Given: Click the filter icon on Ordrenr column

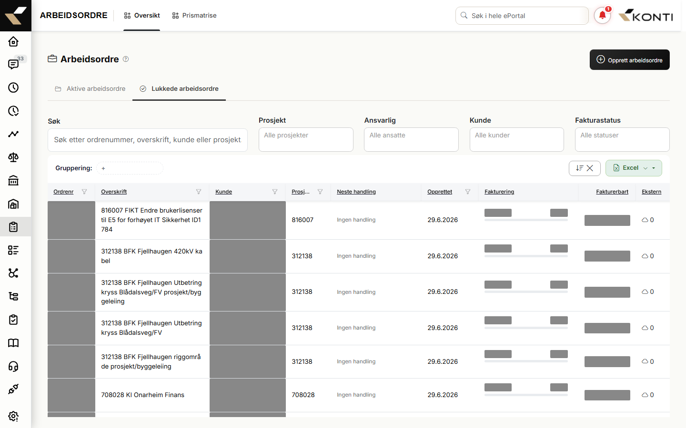Looking at the screenshot, I should click(84, 192).
